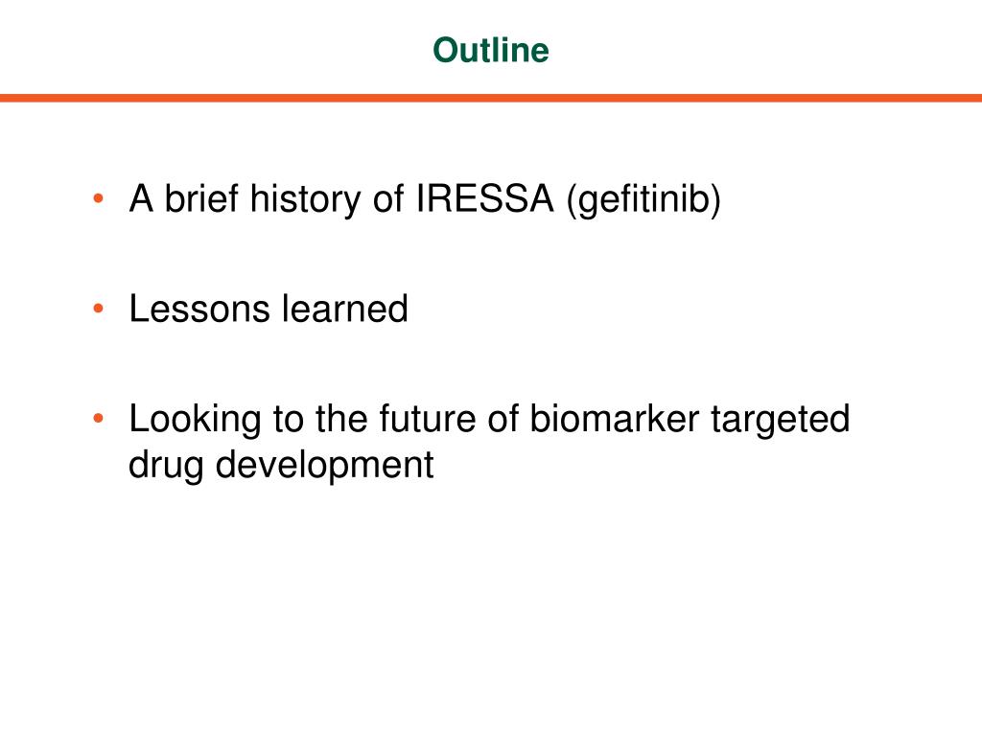Click the word 'Looking' in third bullet
Image resolution: width=982 pixels, height=736 pixels.
click(x=195, y=420)
